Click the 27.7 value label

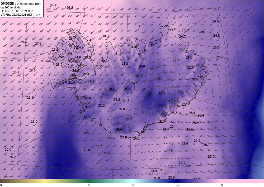(103, 66)
